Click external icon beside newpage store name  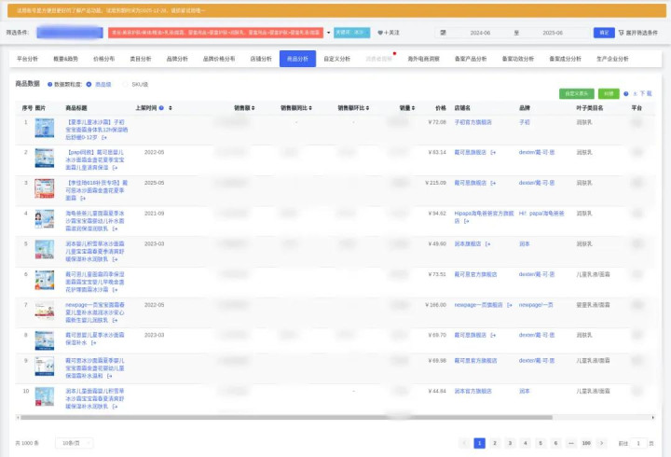point(509,305)
